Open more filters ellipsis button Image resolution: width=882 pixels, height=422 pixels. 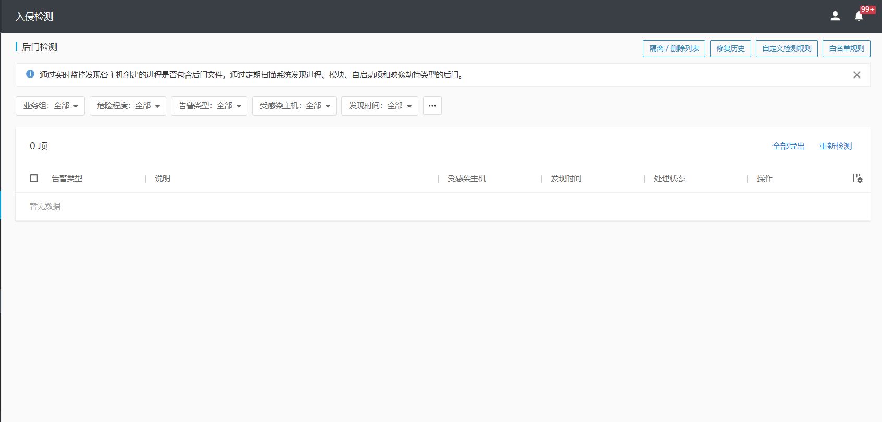tap(432, 106)
